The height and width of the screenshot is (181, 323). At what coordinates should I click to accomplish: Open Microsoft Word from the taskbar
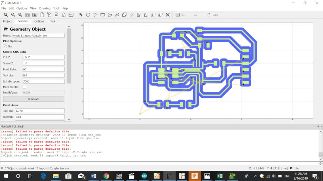(94, 176)
